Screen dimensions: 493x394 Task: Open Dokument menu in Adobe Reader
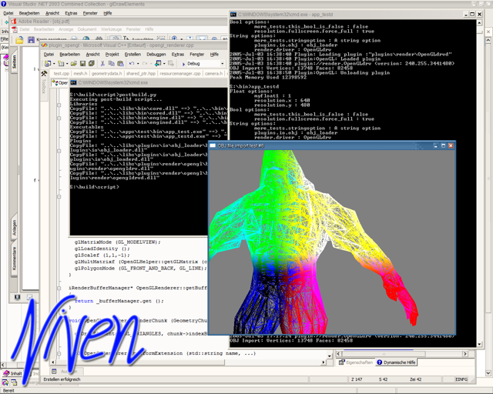pos(87,29)
